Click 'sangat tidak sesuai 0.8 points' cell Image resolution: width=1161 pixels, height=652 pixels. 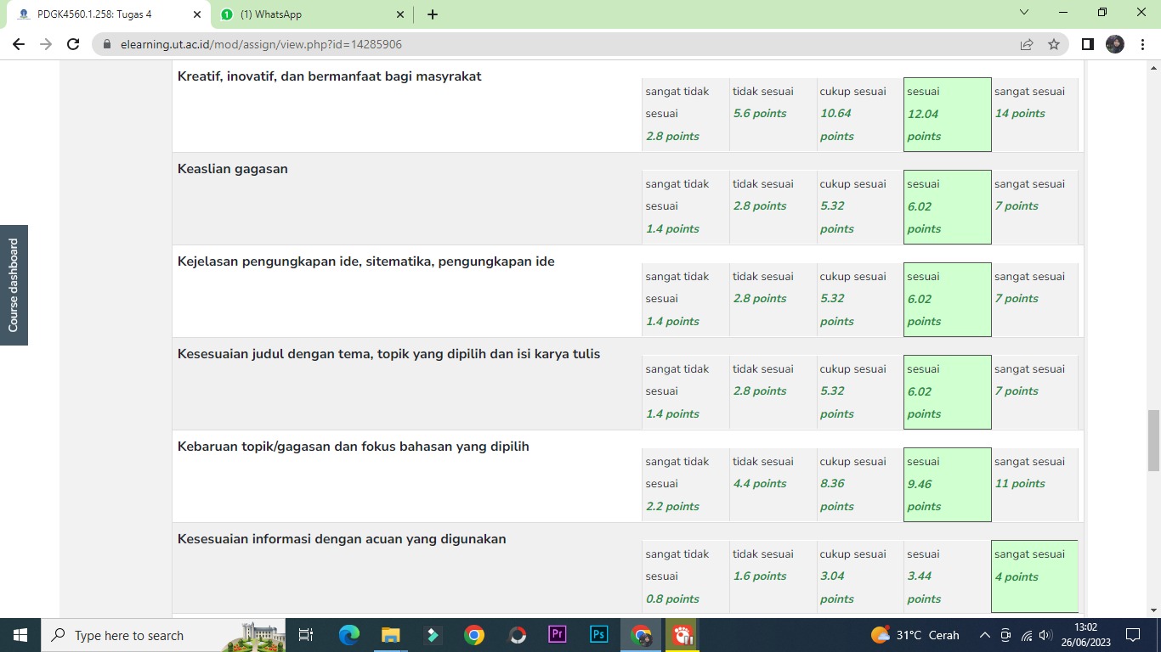click(685, 576)
